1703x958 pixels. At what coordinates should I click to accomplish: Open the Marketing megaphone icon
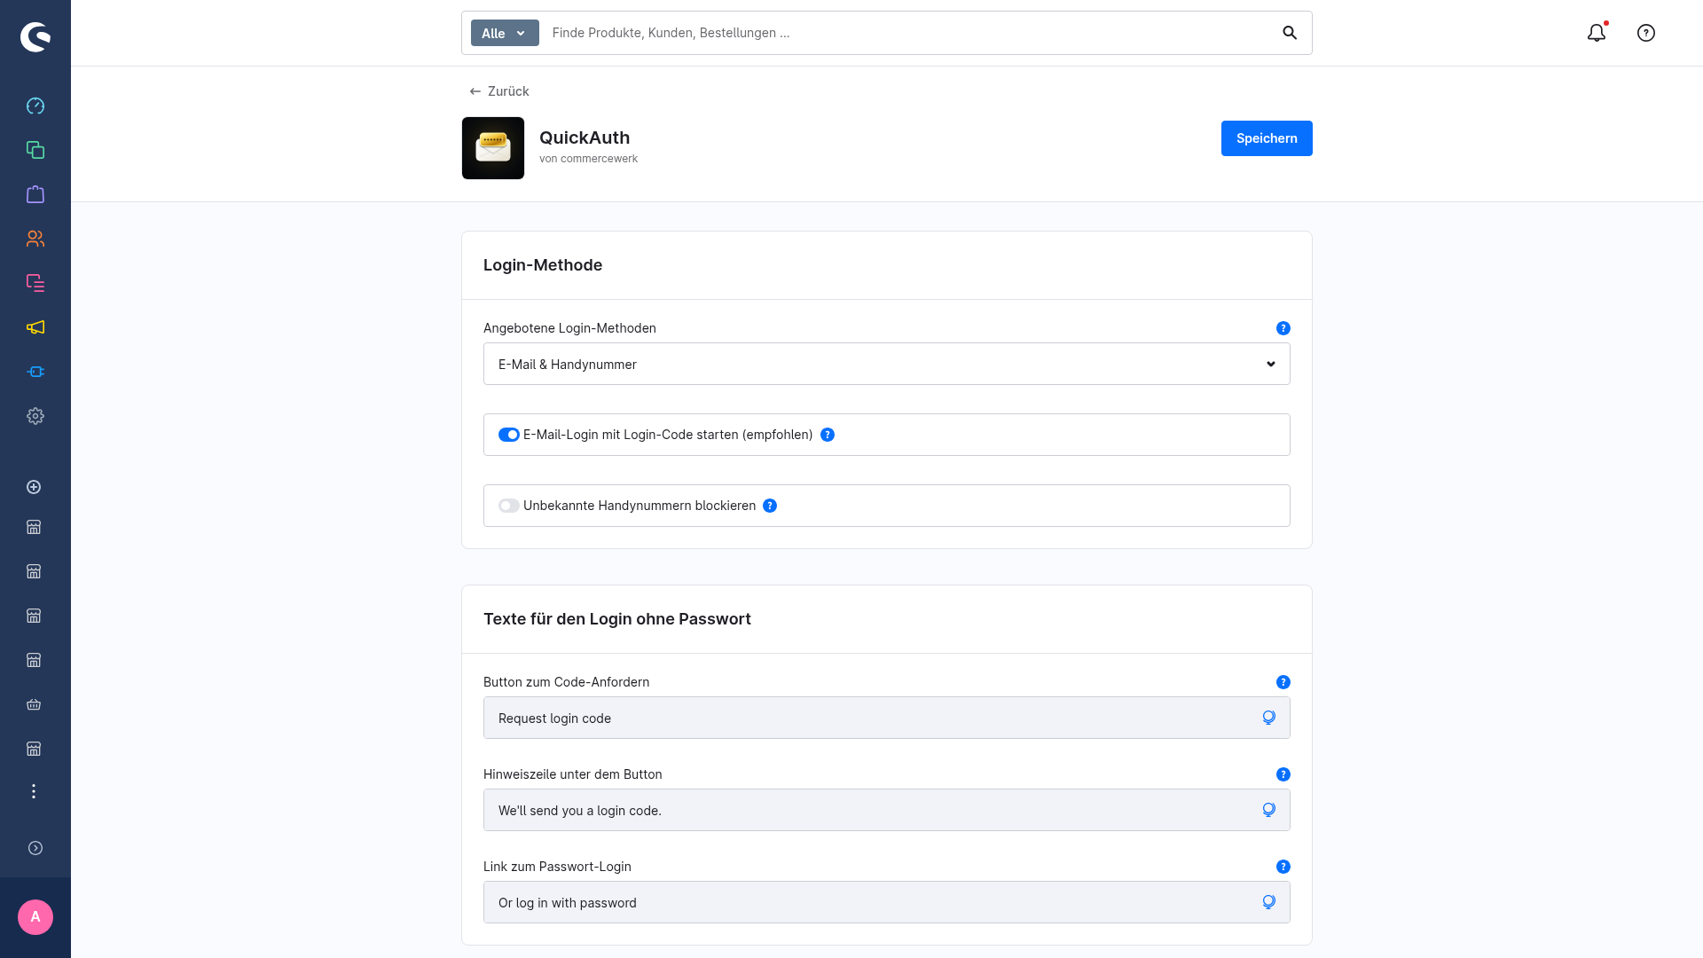pyautogui.click(x=35, y=327)
